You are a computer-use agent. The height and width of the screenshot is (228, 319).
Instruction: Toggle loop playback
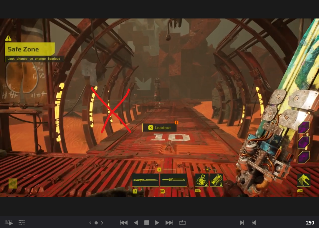tap(182, 222)
